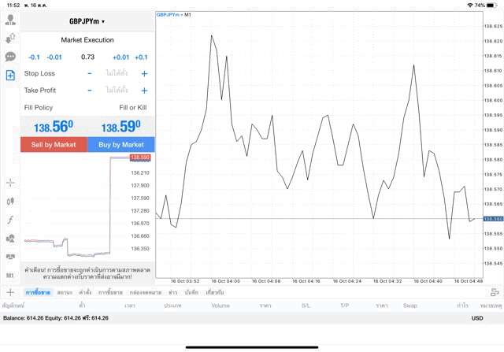Open the accounts profile icon
504x352 pixels.
coord(10,20)
